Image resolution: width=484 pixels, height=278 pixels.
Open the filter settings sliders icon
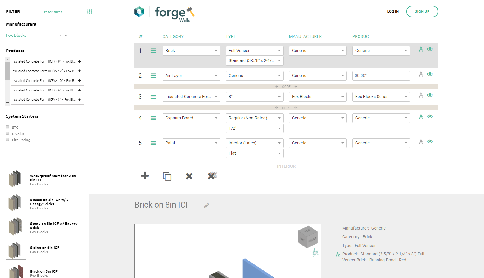89,12
